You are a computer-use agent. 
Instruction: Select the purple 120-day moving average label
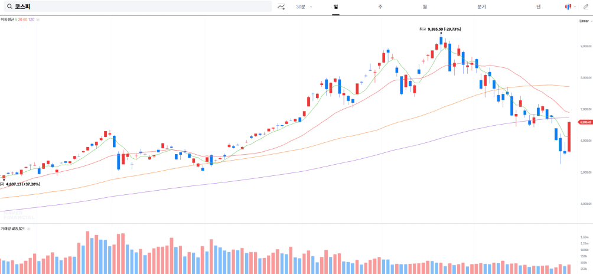[x=31, y=19]
